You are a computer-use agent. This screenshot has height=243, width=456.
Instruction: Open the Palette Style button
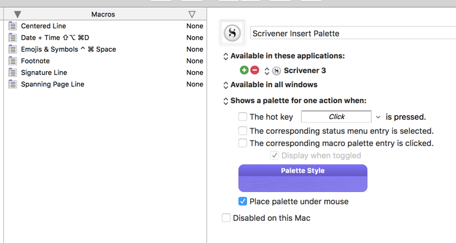point(303,178)
